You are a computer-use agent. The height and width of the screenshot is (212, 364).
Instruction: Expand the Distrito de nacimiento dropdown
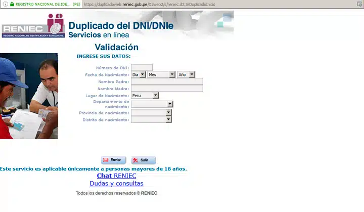tap(151, 119)
